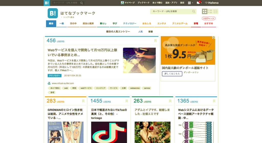The image size is (262, 143).
Task: Click the main search magnifier icon
Action: [x=194, y=11]
